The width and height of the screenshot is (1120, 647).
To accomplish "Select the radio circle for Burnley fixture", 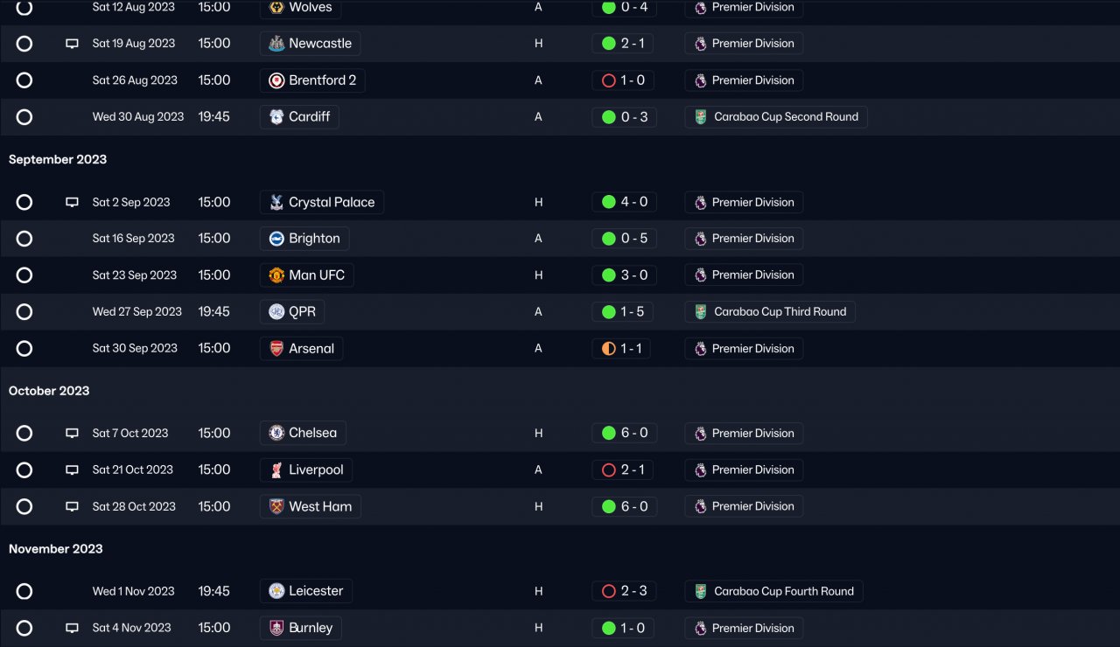I will pos(24,628).
